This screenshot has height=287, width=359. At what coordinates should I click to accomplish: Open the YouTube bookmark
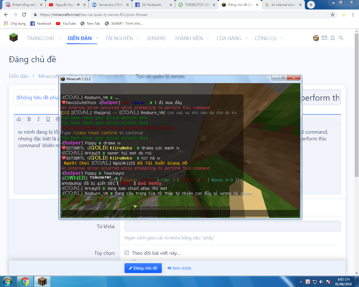(66, 24)
